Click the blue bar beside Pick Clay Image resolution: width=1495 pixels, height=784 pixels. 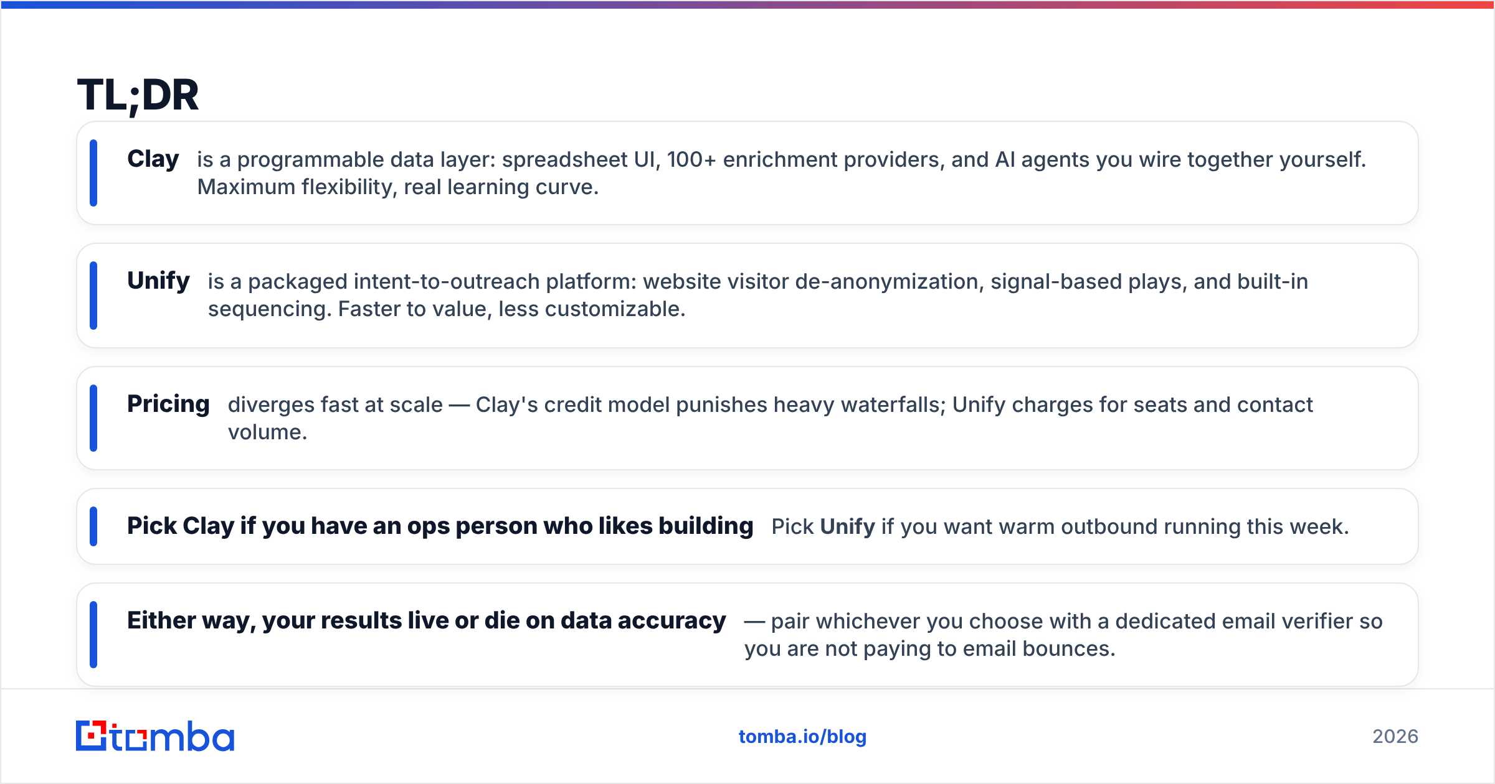click(93, 526)
